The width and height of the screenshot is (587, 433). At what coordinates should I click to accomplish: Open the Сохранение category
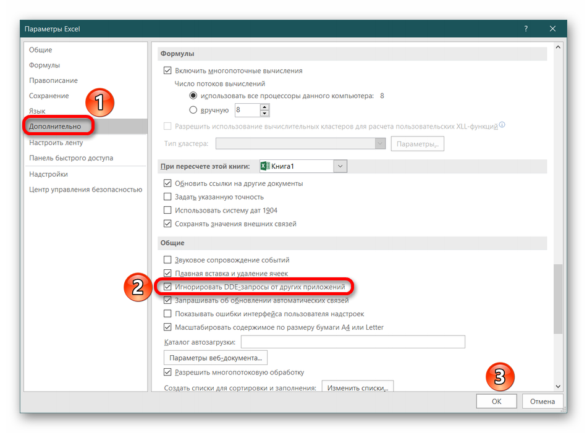pos(49,96)
